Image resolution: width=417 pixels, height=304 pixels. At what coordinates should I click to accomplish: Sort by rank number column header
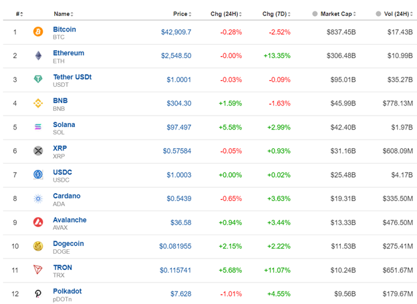coord(19,13)
